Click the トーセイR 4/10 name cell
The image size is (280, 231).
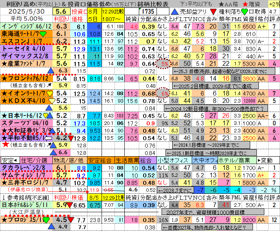26,49
